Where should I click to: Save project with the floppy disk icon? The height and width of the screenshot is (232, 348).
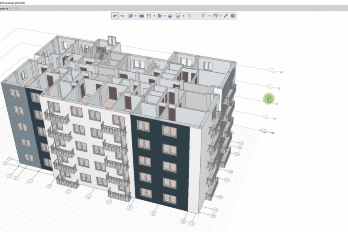(149, 16)
